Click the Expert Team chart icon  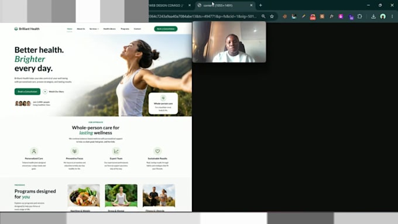[116, 151]
